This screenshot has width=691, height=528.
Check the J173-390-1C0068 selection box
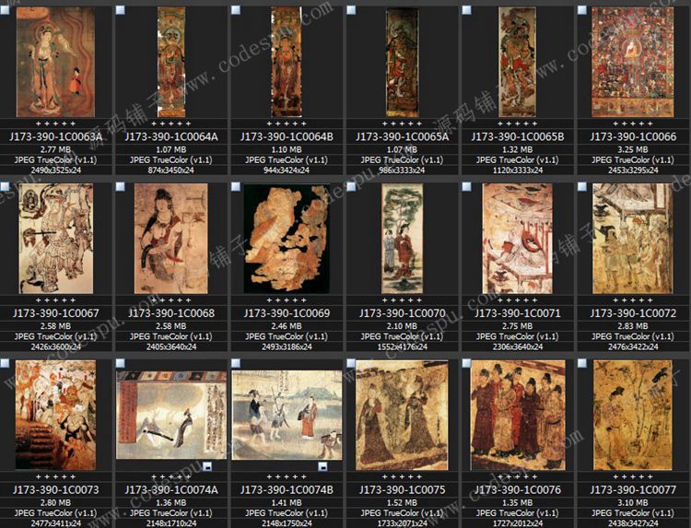[x=120, y=186]
